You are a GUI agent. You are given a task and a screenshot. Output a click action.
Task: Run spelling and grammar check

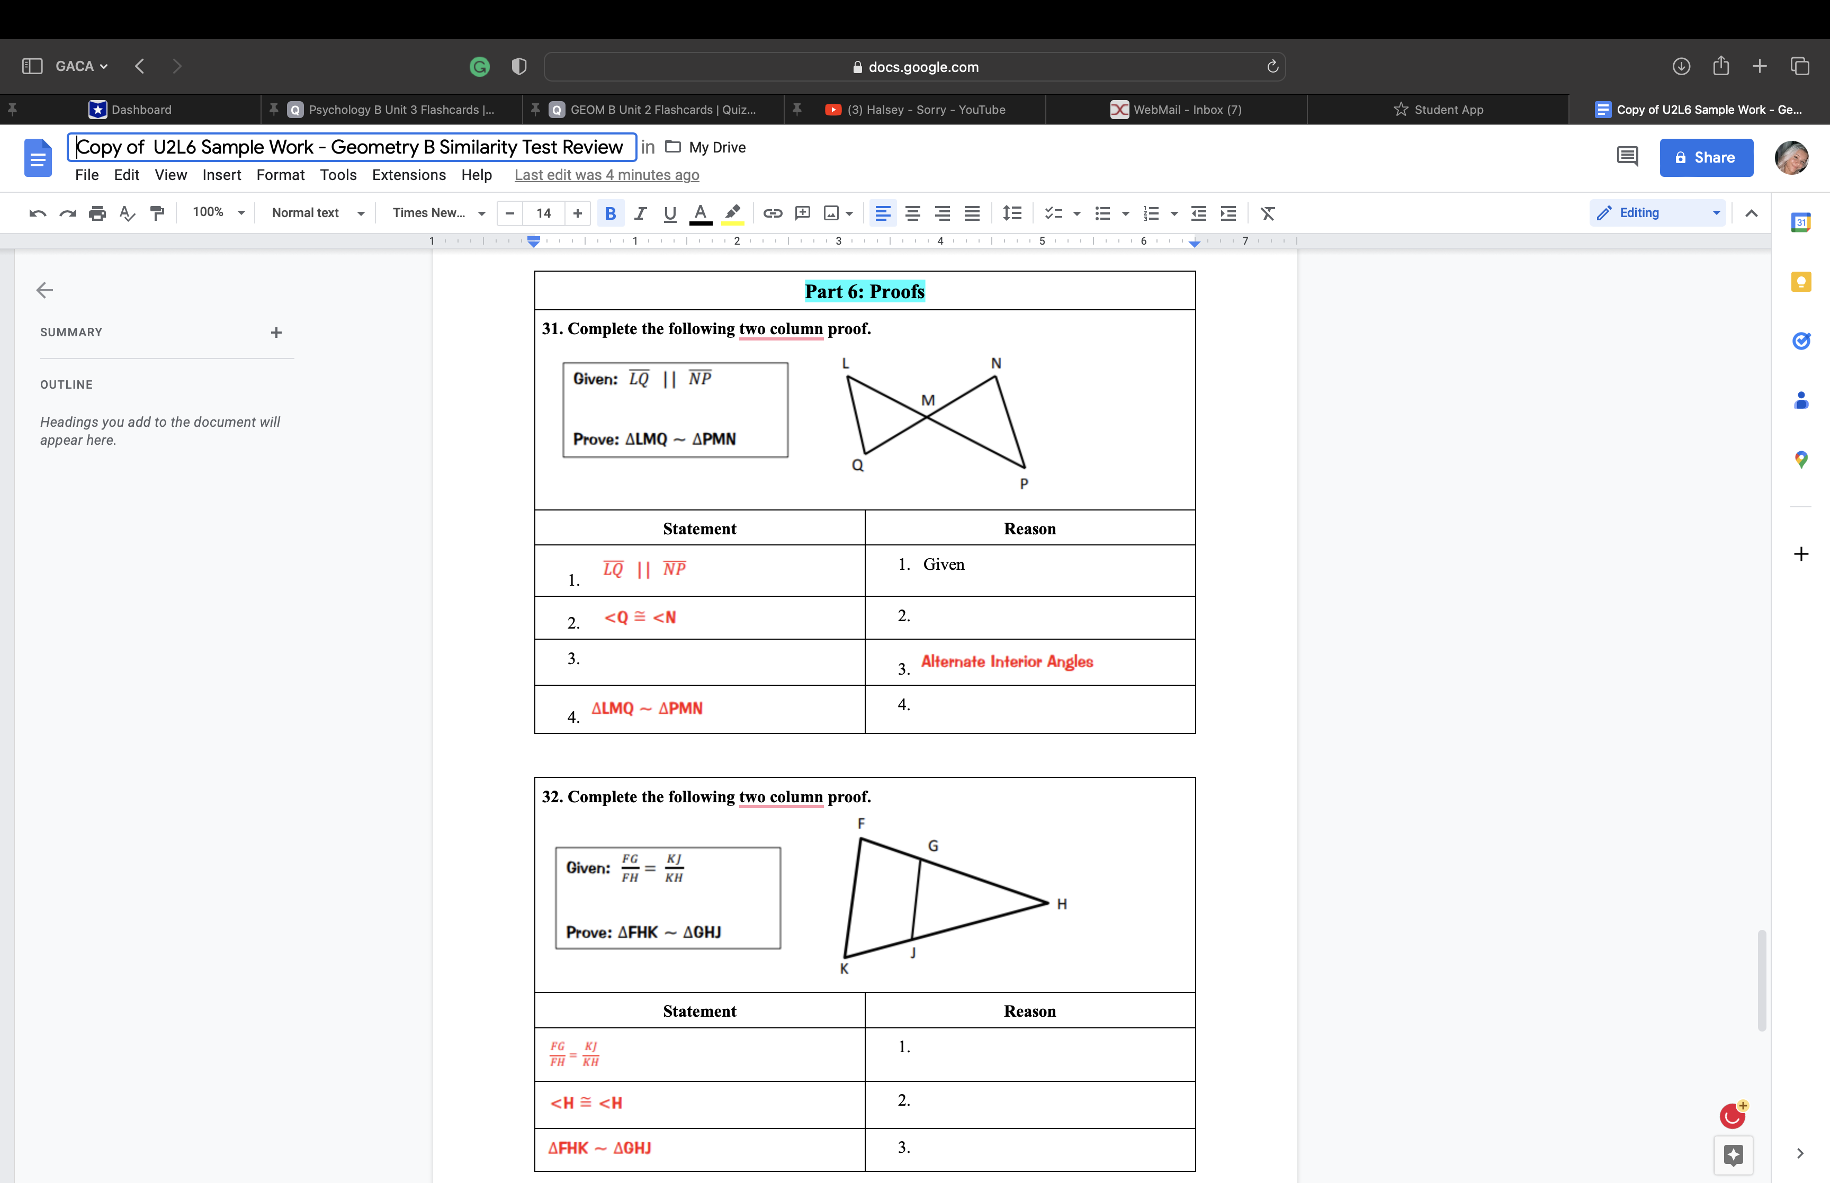pyautogui.click(x=128, y=213)
